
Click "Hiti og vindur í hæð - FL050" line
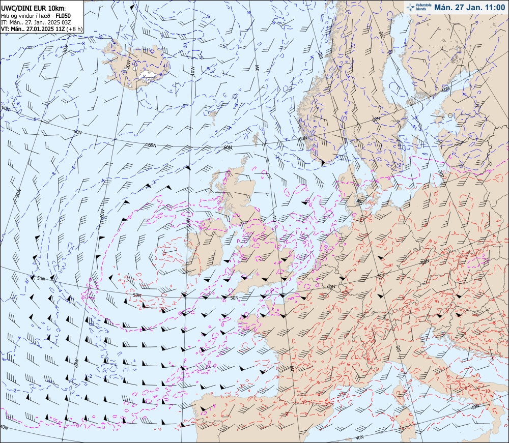[x=36, y=16]
